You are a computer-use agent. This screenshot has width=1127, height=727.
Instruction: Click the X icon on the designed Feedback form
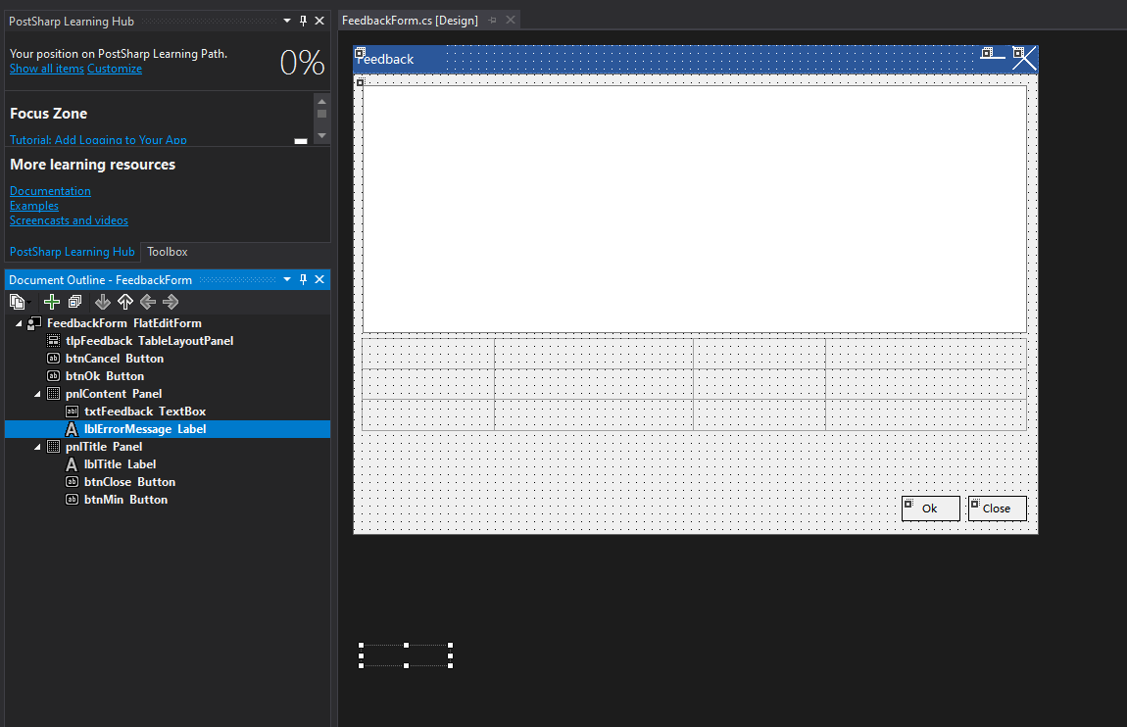click(1023, 57)
